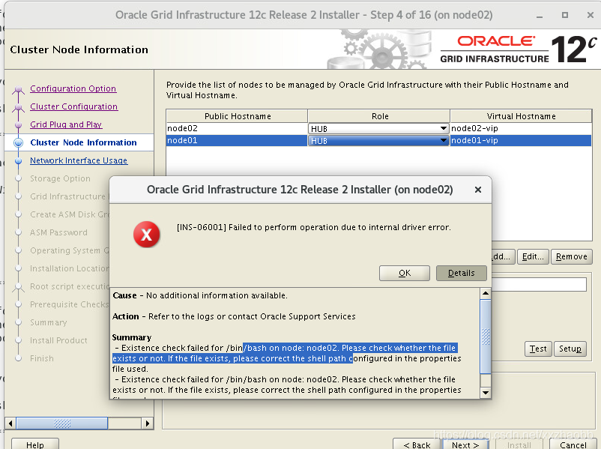Minimize the installer window

pos(540,16)
